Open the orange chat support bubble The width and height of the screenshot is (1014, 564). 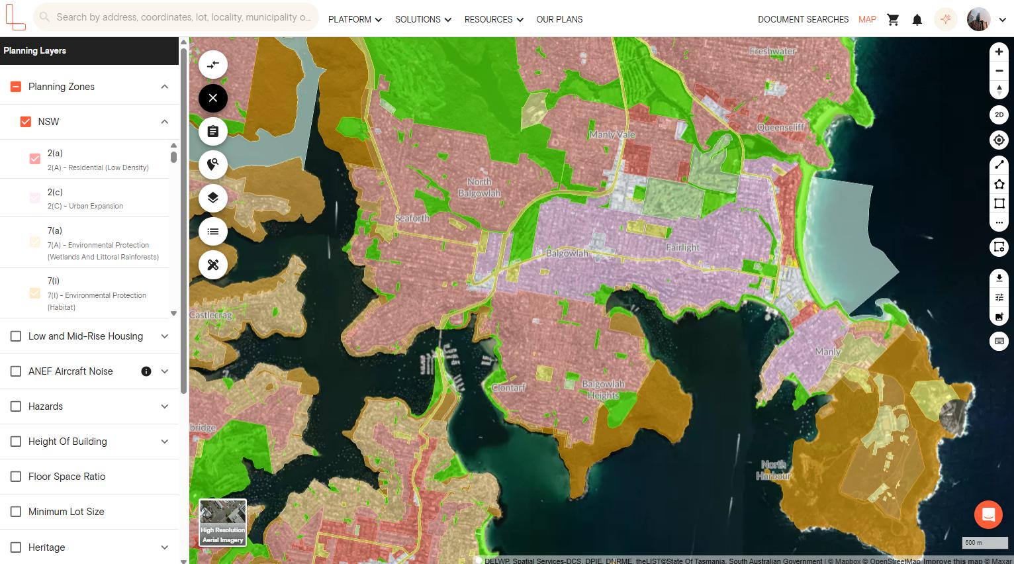click(988, 514)
